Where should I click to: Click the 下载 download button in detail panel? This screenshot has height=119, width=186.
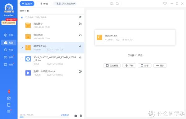tap(129, 66)
